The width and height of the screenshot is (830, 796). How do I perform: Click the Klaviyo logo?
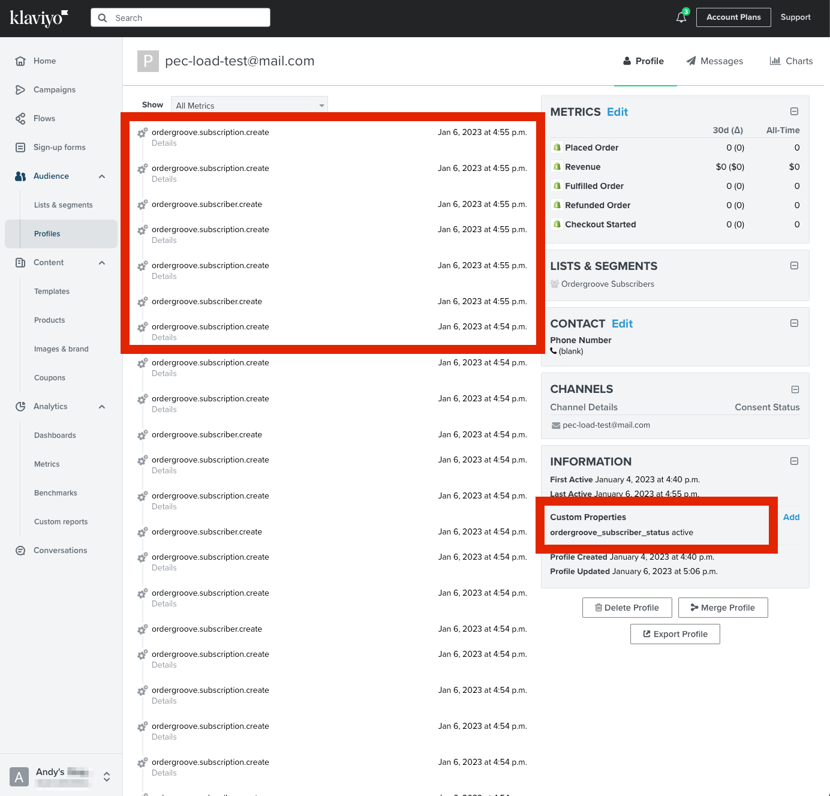tap(39, 18)
